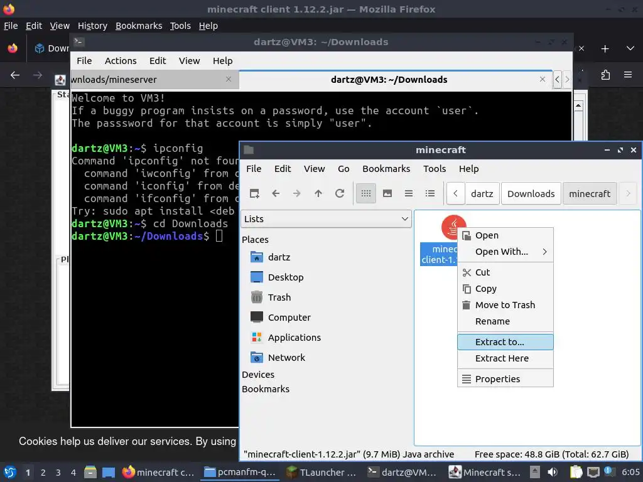Open Applications in Places sidebar
Image resolution: width=643 pixels, height=482 pixels.
coord(294,338)
